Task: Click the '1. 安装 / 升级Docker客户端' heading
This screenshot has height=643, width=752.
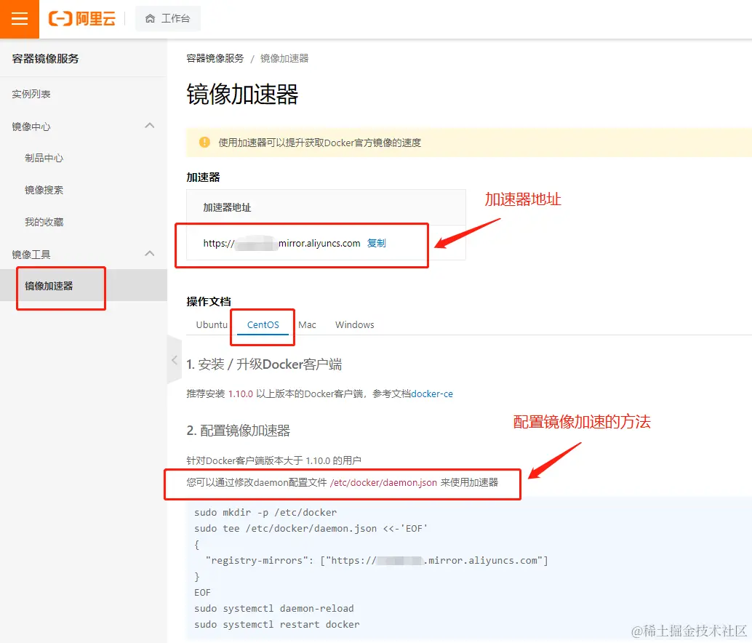Action: pyautogui.click(x=264, y=364)
